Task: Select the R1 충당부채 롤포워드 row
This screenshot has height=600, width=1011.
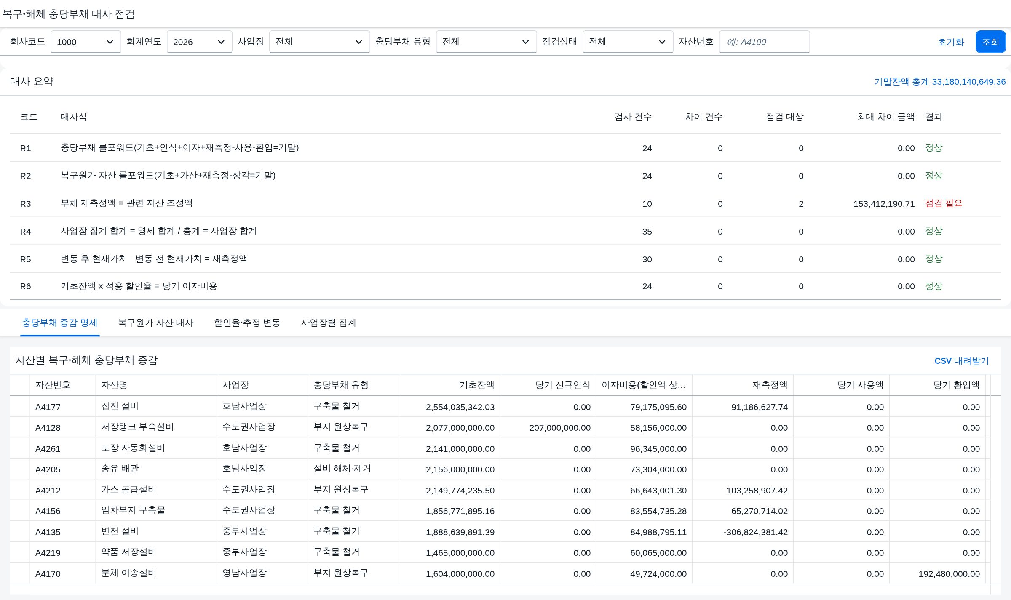Action: click(x=505, y=148)
